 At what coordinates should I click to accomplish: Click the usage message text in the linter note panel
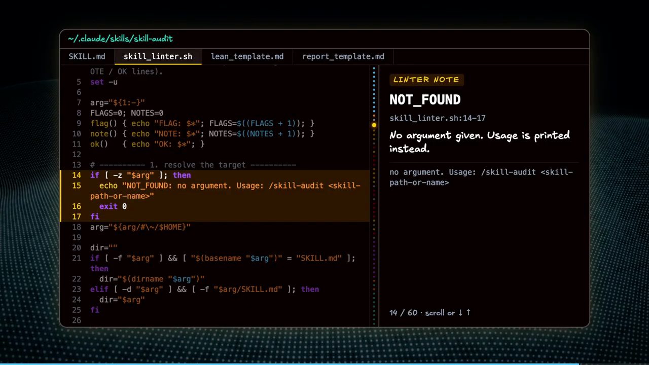point(481,177)
